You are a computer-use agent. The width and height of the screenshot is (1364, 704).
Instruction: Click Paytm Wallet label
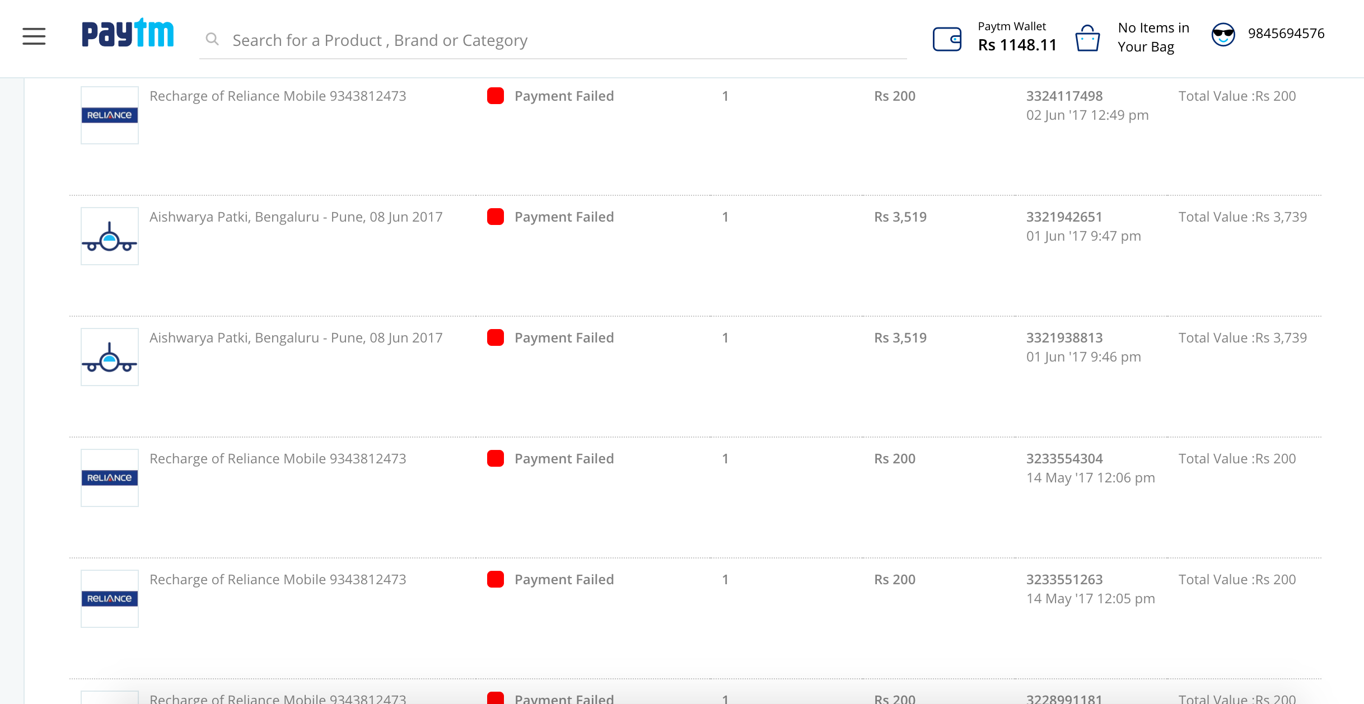tap(1011, 26)
